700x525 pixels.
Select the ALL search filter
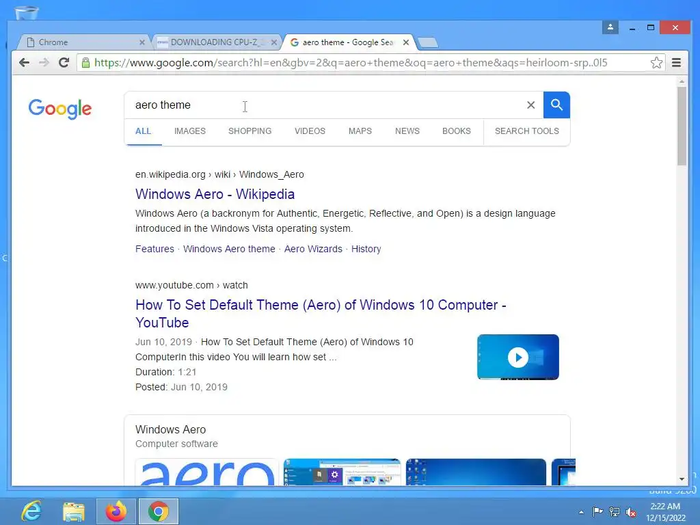tap(144, 131)
